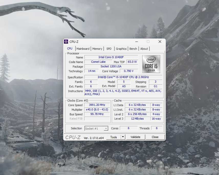Click the Level 2 size '6 x 256 KBytes'
The height and width of the screenshot is (175, 219).
137,114
